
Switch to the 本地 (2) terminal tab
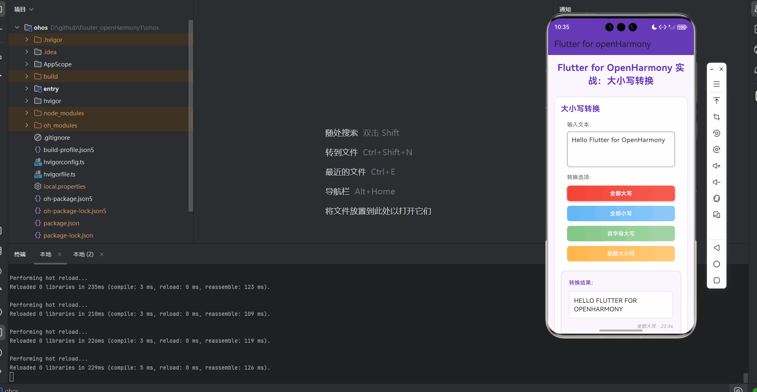coord(83,254)
